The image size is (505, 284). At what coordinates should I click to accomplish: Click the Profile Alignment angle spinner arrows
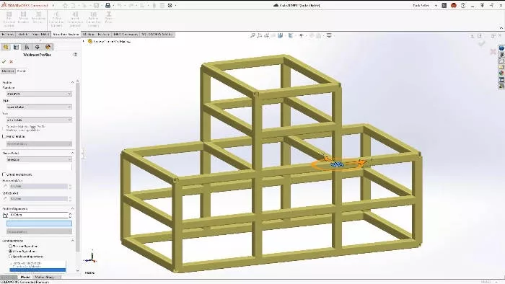(70, 215)
